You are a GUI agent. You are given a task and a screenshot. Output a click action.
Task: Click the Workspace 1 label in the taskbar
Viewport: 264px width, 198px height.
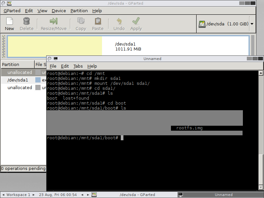pyautogui.click(x=18, y=195)
